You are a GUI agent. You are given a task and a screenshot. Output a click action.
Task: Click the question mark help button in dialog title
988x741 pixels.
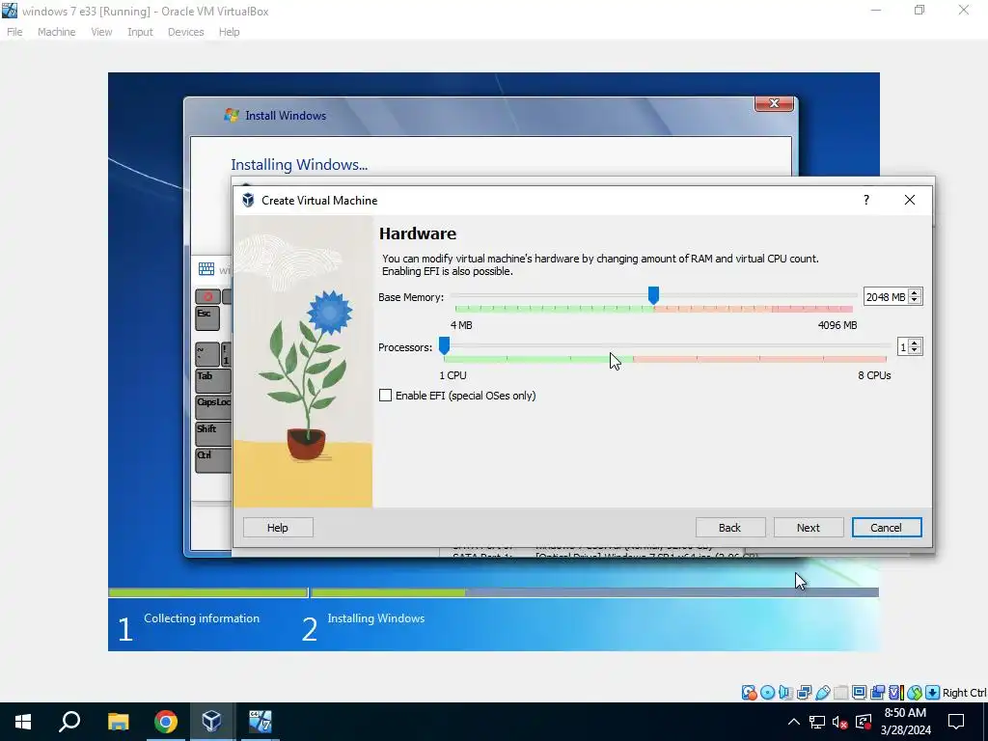tap(866, 200)
